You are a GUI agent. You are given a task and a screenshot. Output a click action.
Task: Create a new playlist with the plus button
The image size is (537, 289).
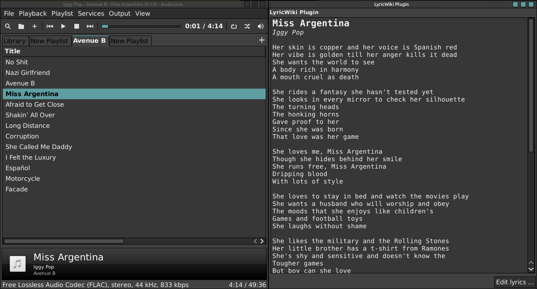261,40
